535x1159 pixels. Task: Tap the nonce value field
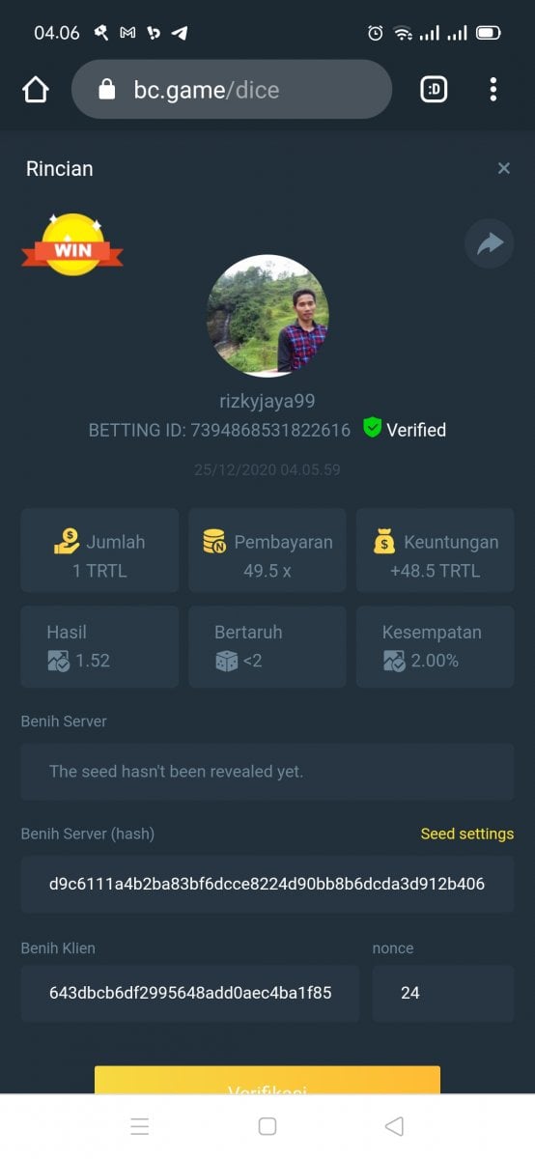pyautogui.click(x=443, y=993)
